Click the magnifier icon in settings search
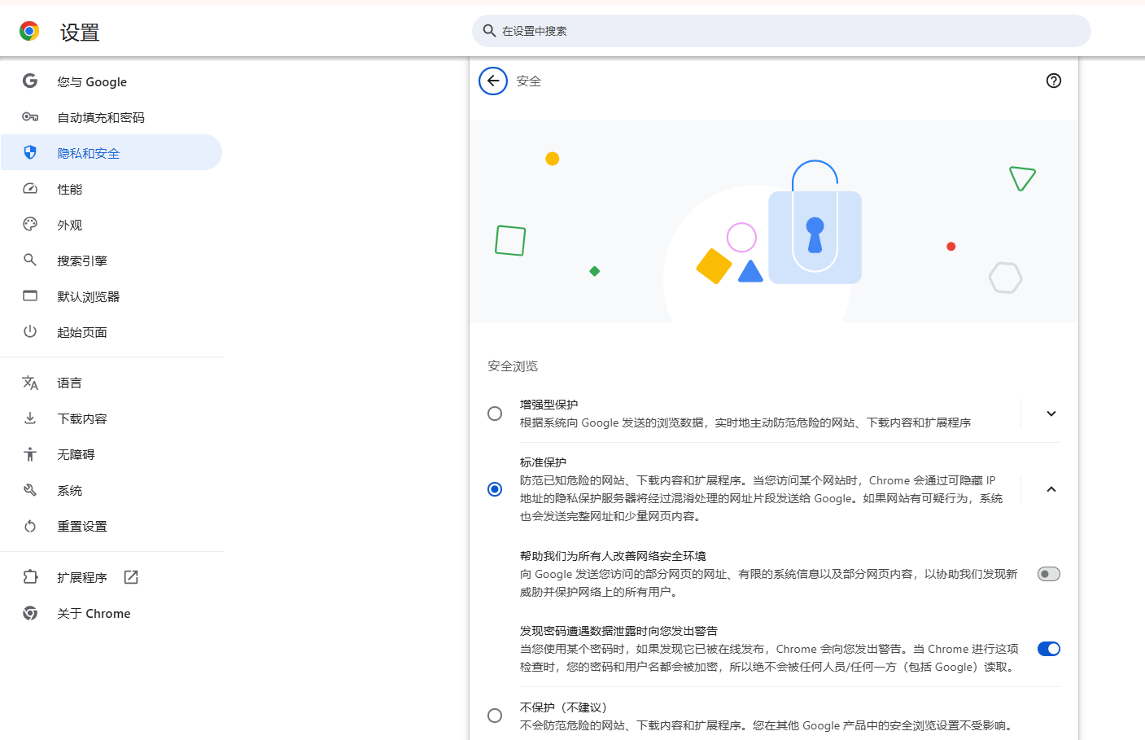 click(x=489, y=31)
